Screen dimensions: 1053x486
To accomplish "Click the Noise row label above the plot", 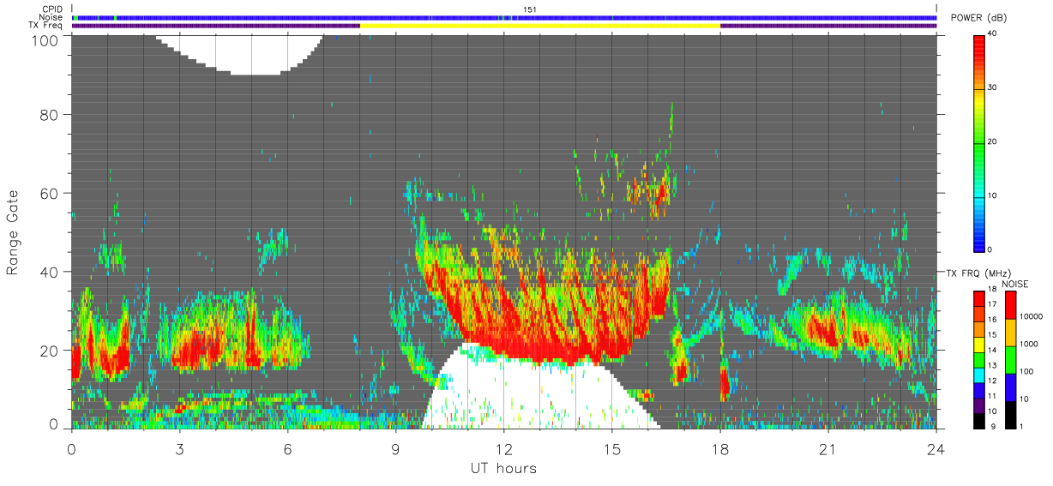I will [x=52, y=17].
